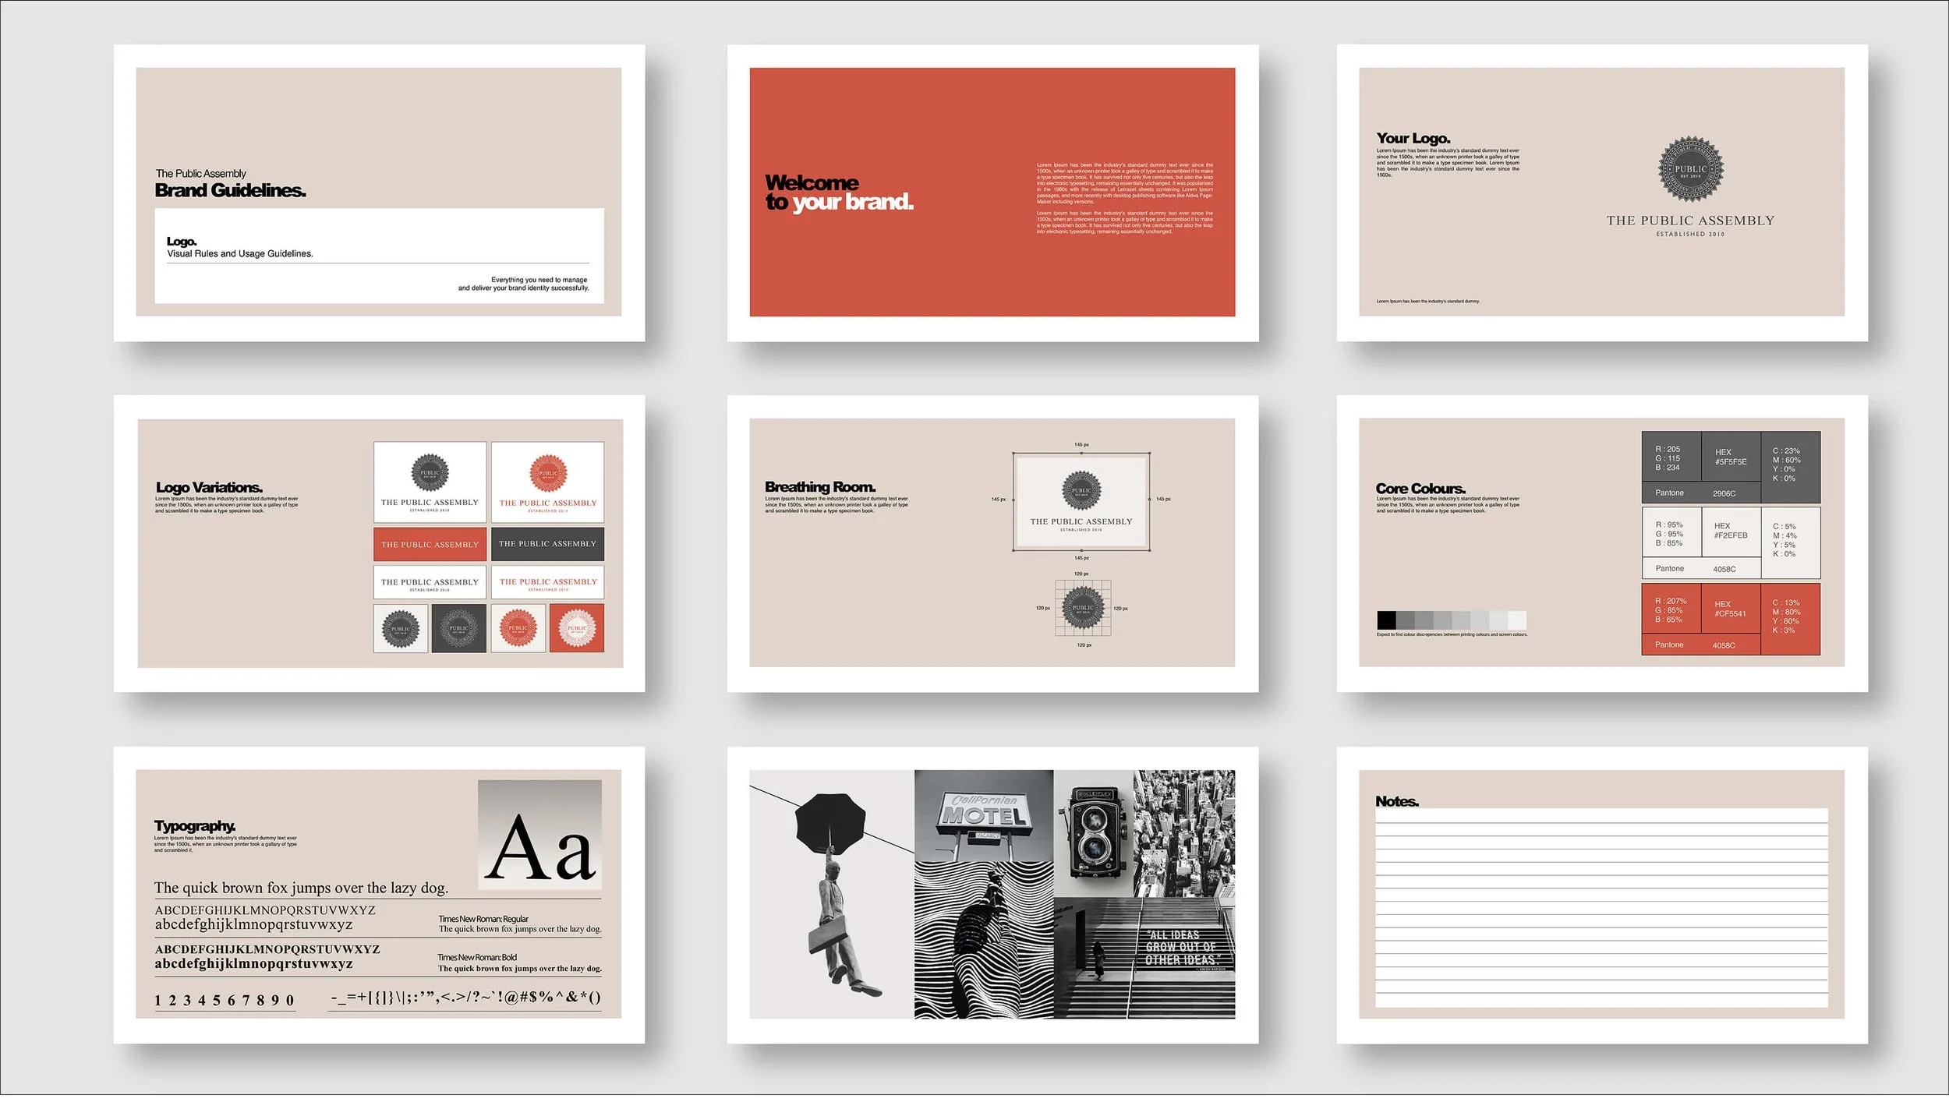1949x1102 pixels.
Task: Select white seal on red background variation
Action: [576, 628]
